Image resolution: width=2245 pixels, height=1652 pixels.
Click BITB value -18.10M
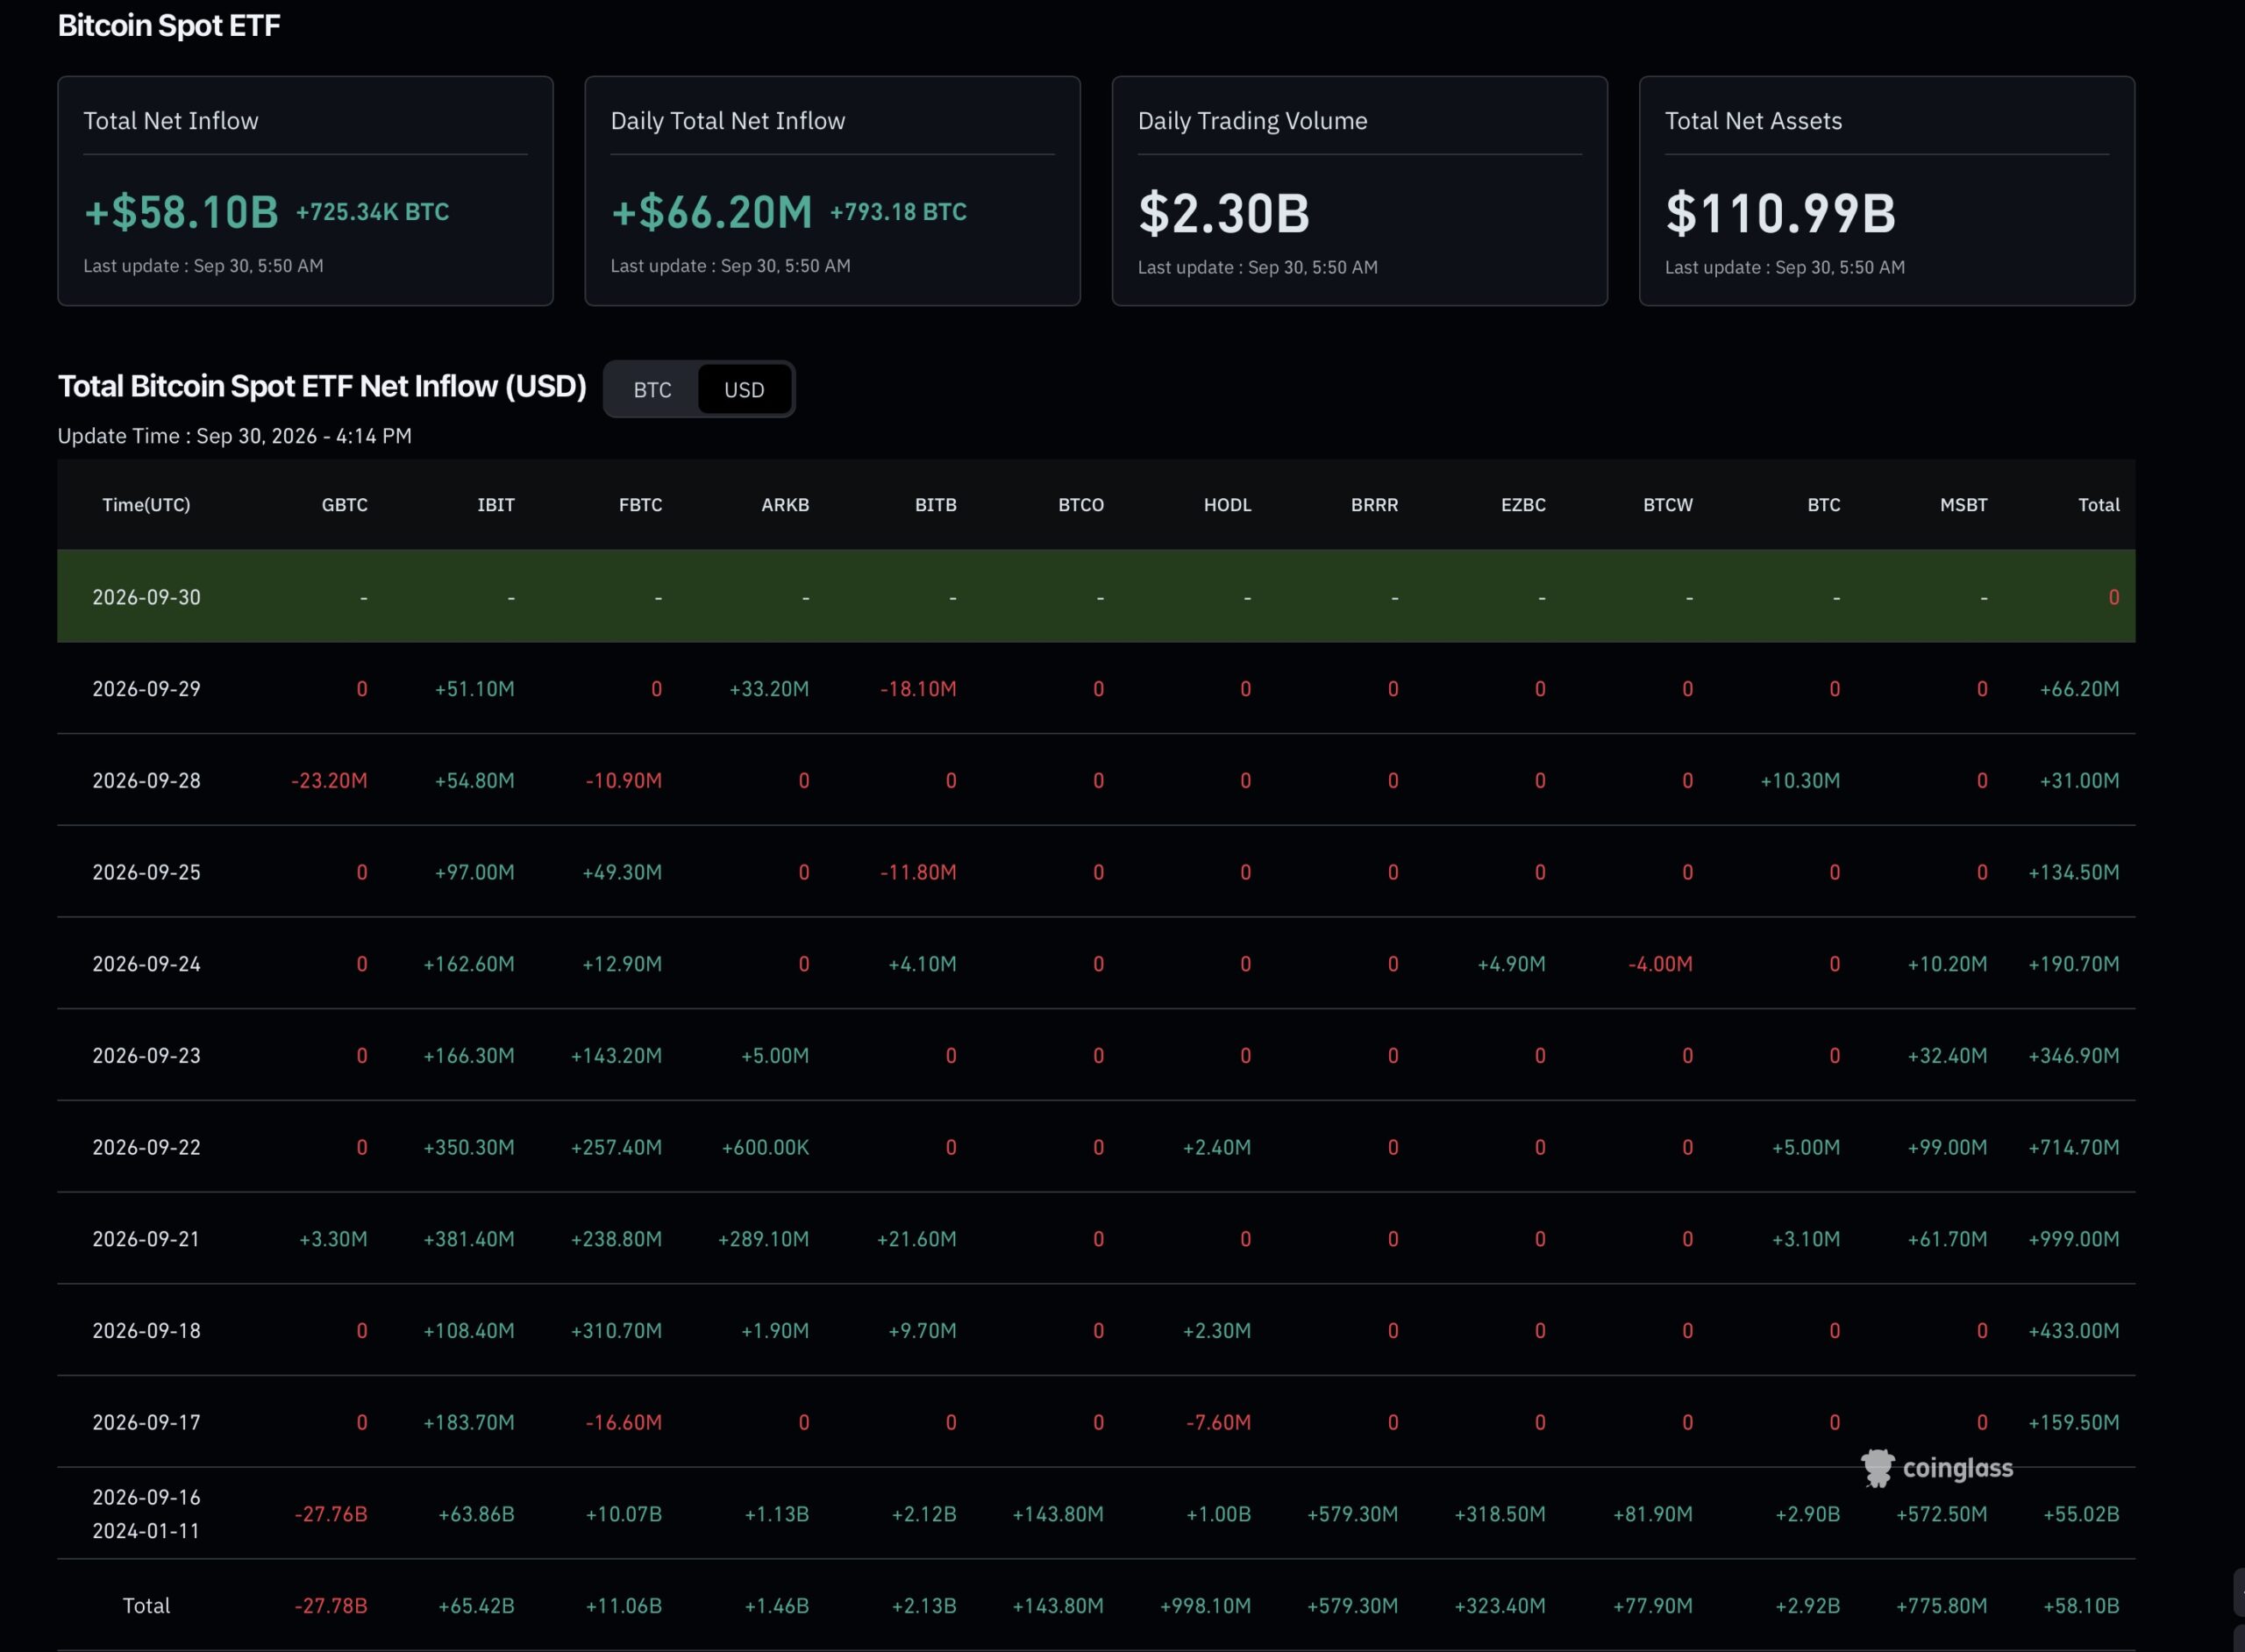click(x=918, y=689)
